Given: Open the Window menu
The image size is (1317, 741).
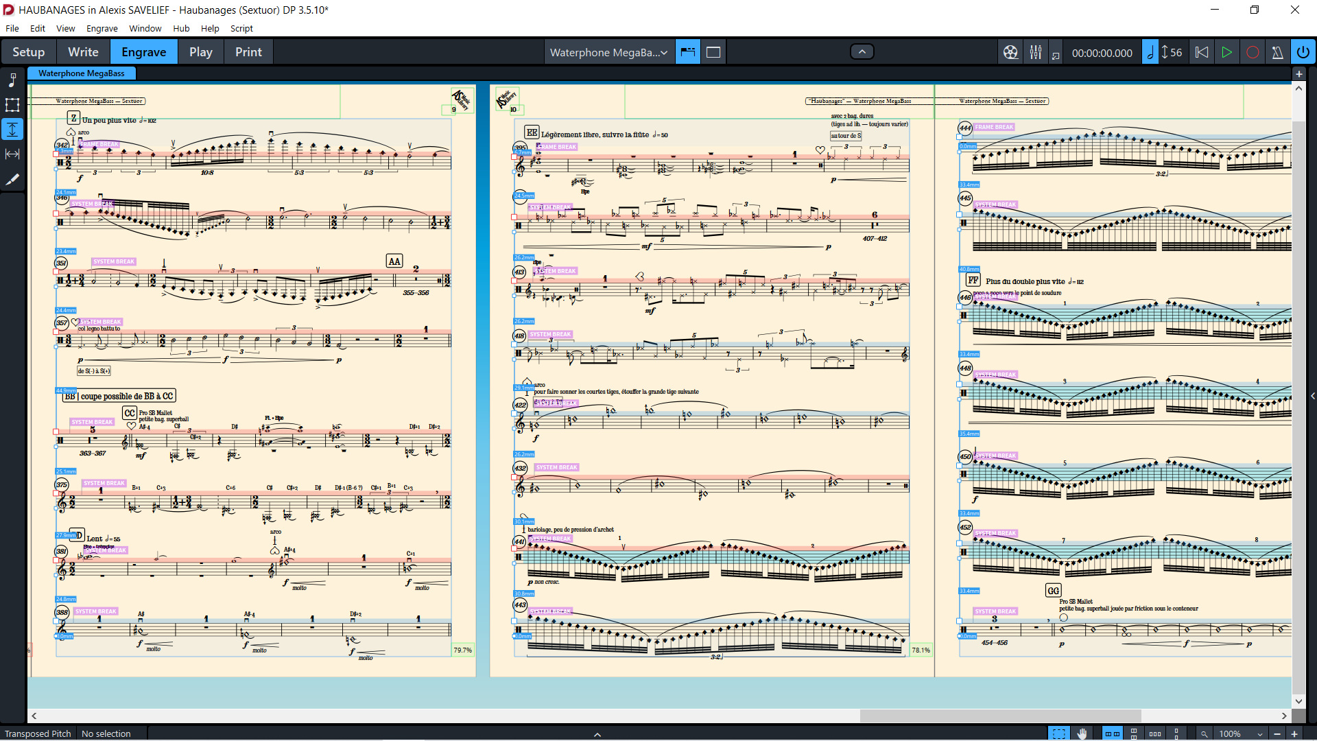Looking at the screenshot, I should tap(145, 28).
